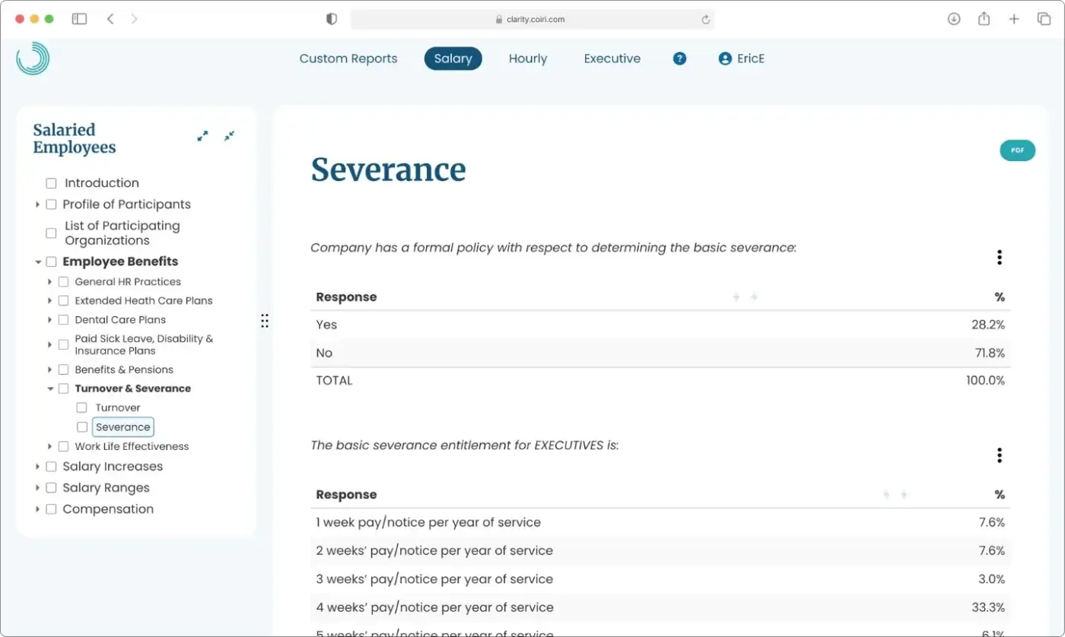This screenshot has height=637, width=1065.
Task: Open the EricE account menu
Action: (x=741, y=59)
